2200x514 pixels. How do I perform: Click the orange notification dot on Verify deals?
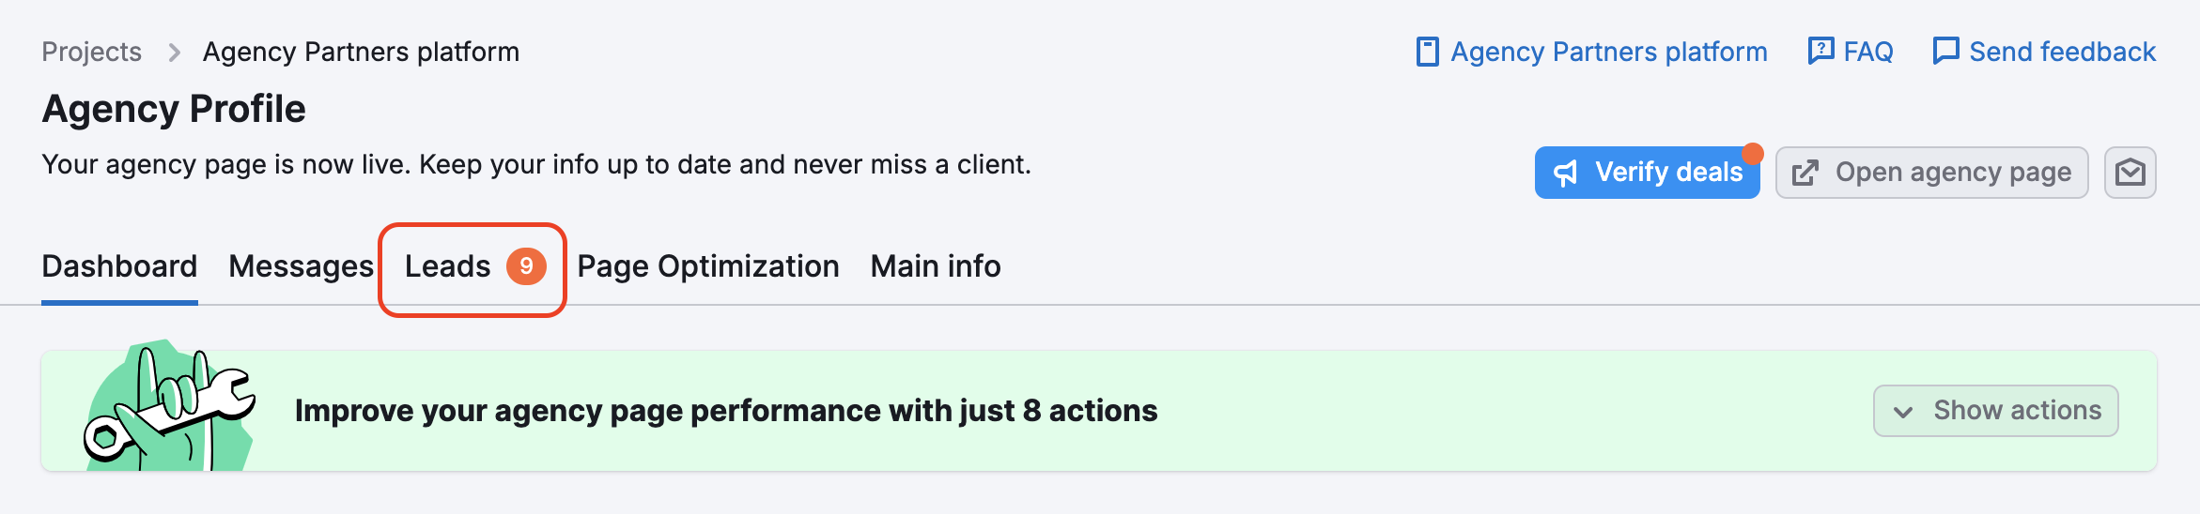(1752, 154)
